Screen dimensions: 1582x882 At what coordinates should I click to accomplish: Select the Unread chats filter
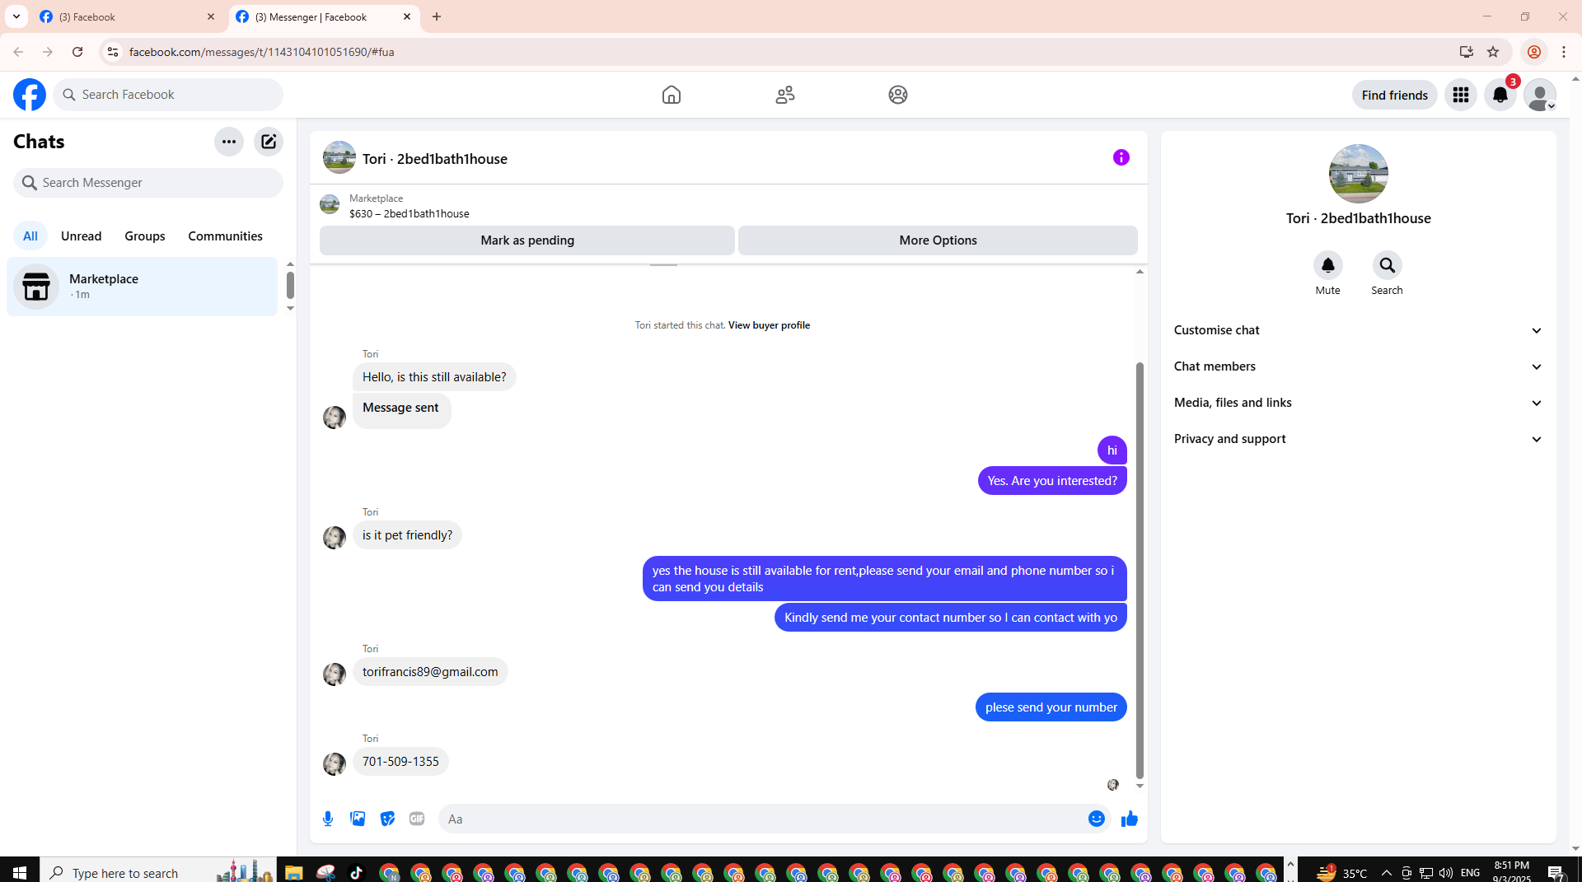pyautogui.click(x=82, y=236)
